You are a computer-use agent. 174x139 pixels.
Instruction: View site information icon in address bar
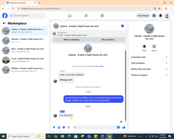[x=18, y=9]
